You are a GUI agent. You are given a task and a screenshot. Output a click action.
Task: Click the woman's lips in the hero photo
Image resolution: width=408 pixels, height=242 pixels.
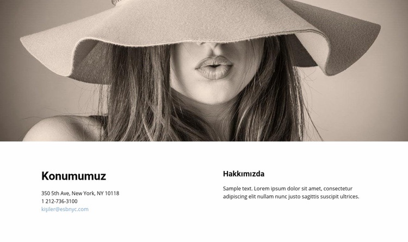click(214, 68)
